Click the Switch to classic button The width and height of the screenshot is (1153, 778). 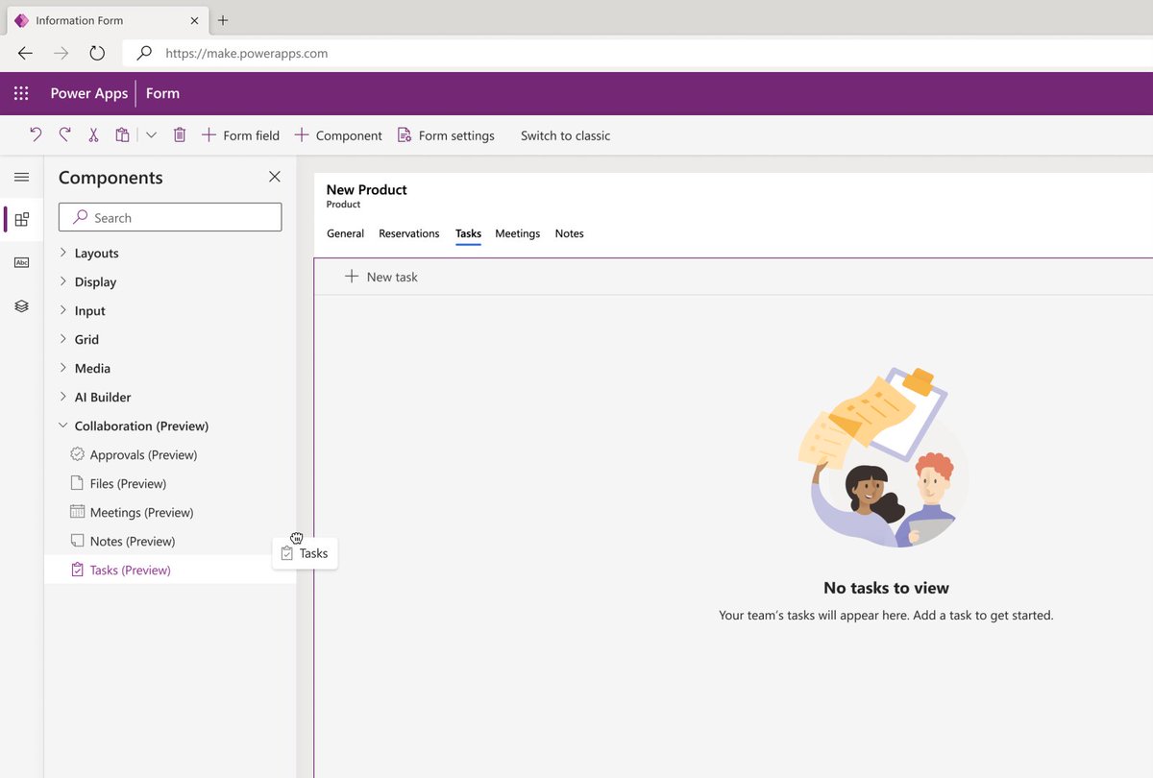point(565,135)
